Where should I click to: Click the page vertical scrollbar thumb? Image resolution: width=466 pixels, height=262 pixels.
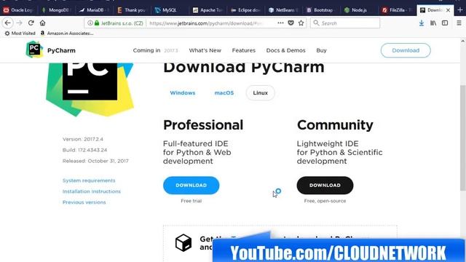point(463,138)
